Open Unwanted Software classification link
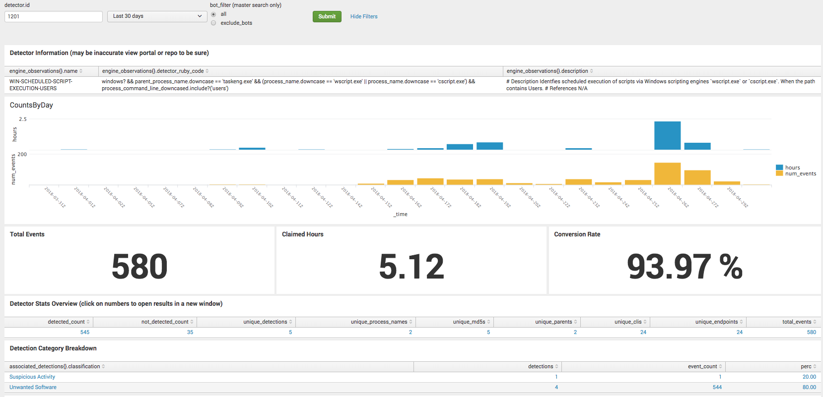 33,388
